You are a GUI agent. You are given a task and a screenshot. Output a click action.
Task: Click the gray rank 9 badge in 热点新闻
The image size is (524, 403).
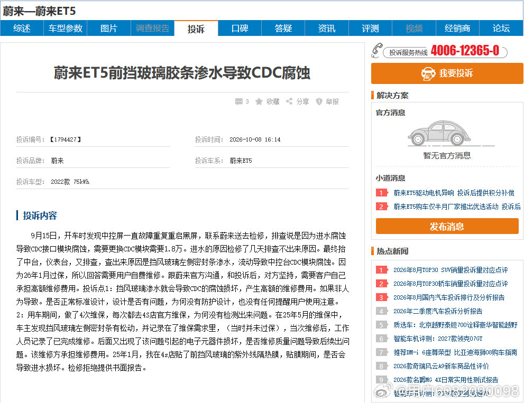click(382, 380)
